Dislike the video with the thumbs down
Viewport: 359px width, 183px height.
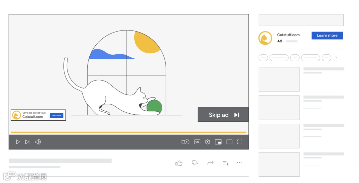(195, 163)
